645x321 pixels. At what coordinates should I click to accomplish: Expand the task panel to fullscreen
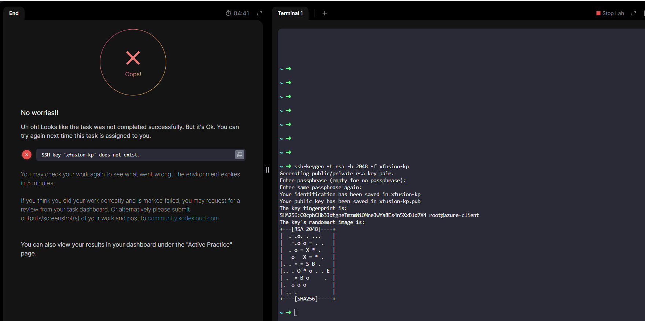click(x=259, y=13)
